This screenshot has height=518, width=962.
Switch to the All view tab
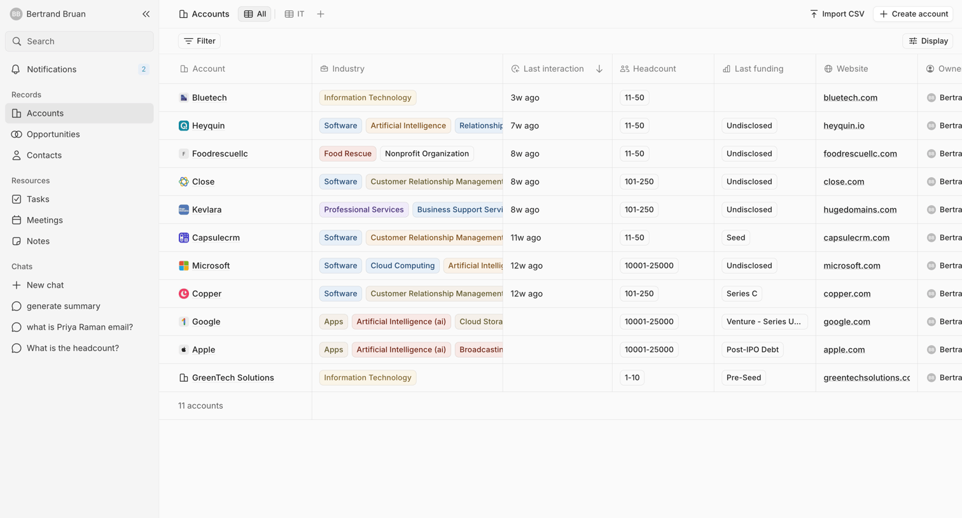pyautogui.click(x=254, y=14)
